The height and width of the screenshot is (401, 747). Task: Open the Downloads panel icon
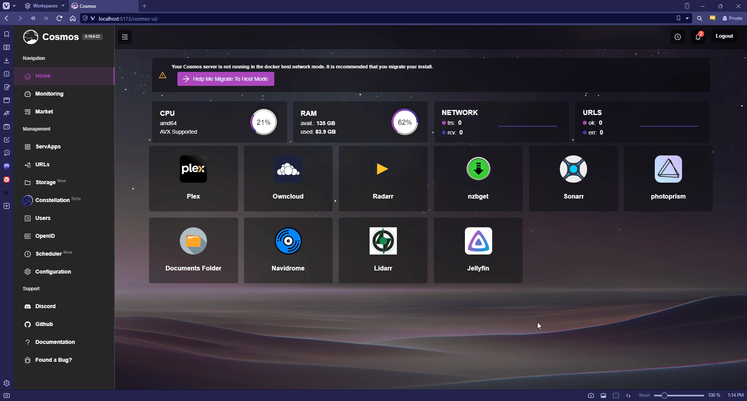[x=7, y=61]
